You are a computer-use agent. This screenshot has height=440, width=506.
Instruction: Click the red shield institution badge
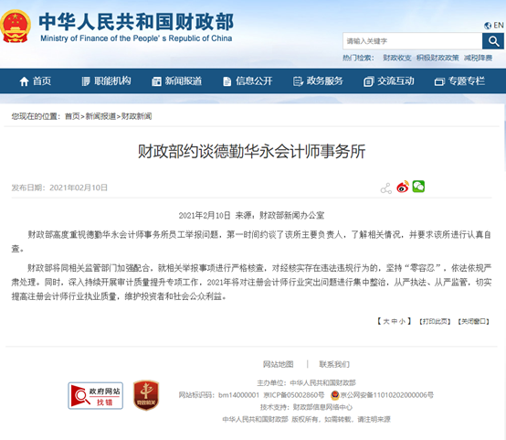pyautogui.click(x=146, y=395)
